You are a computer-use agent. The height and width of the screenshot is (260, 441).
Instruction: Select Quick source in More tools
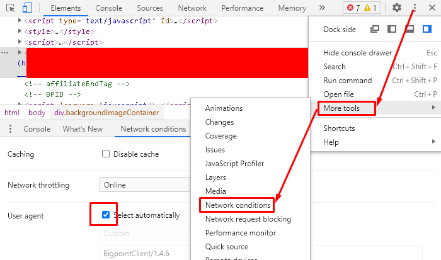(x=250, y=247)
